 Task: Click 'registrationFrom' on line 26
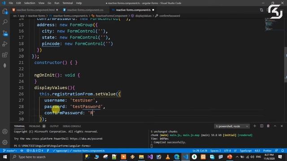72,94
